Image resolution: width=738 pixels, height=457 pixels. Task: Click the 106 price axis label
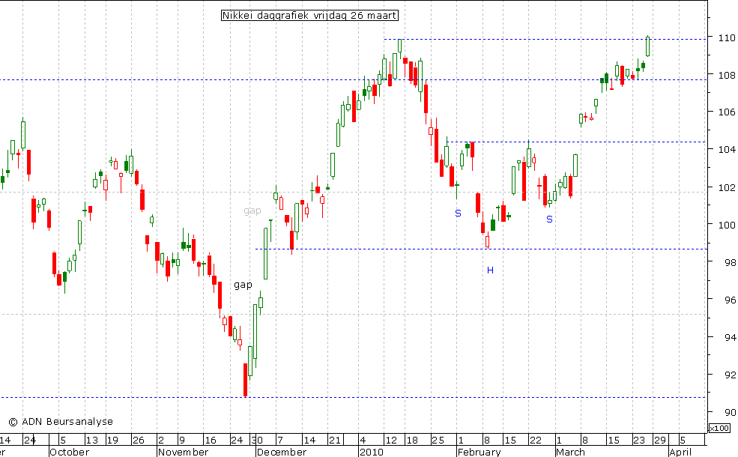726,112
